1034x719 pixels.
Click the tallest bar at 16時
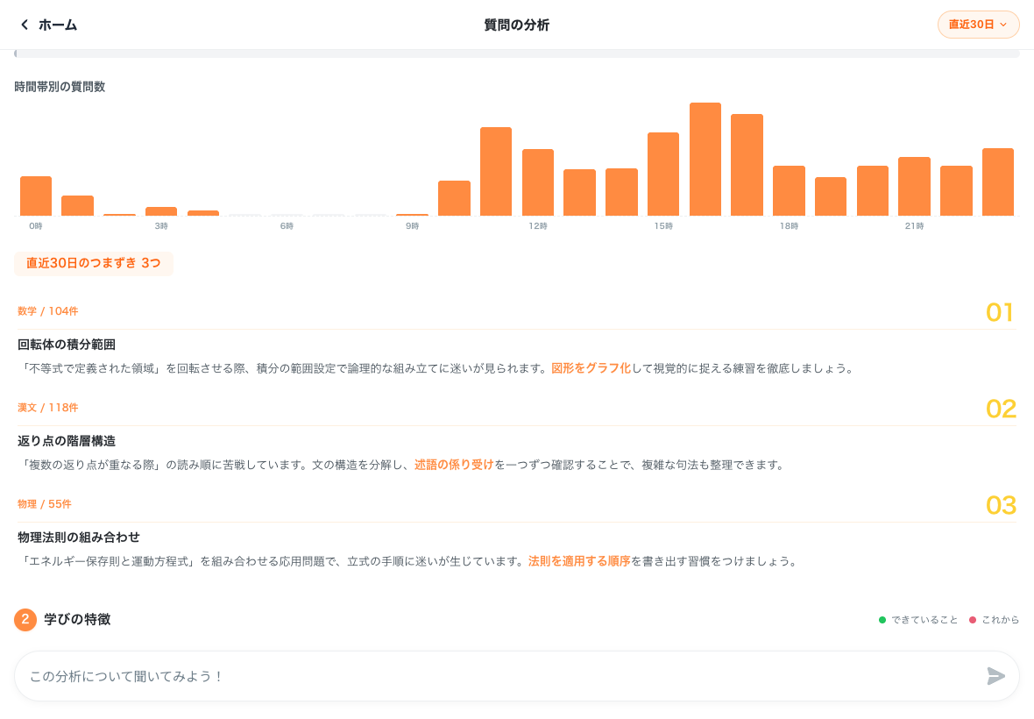pos(705,159)
